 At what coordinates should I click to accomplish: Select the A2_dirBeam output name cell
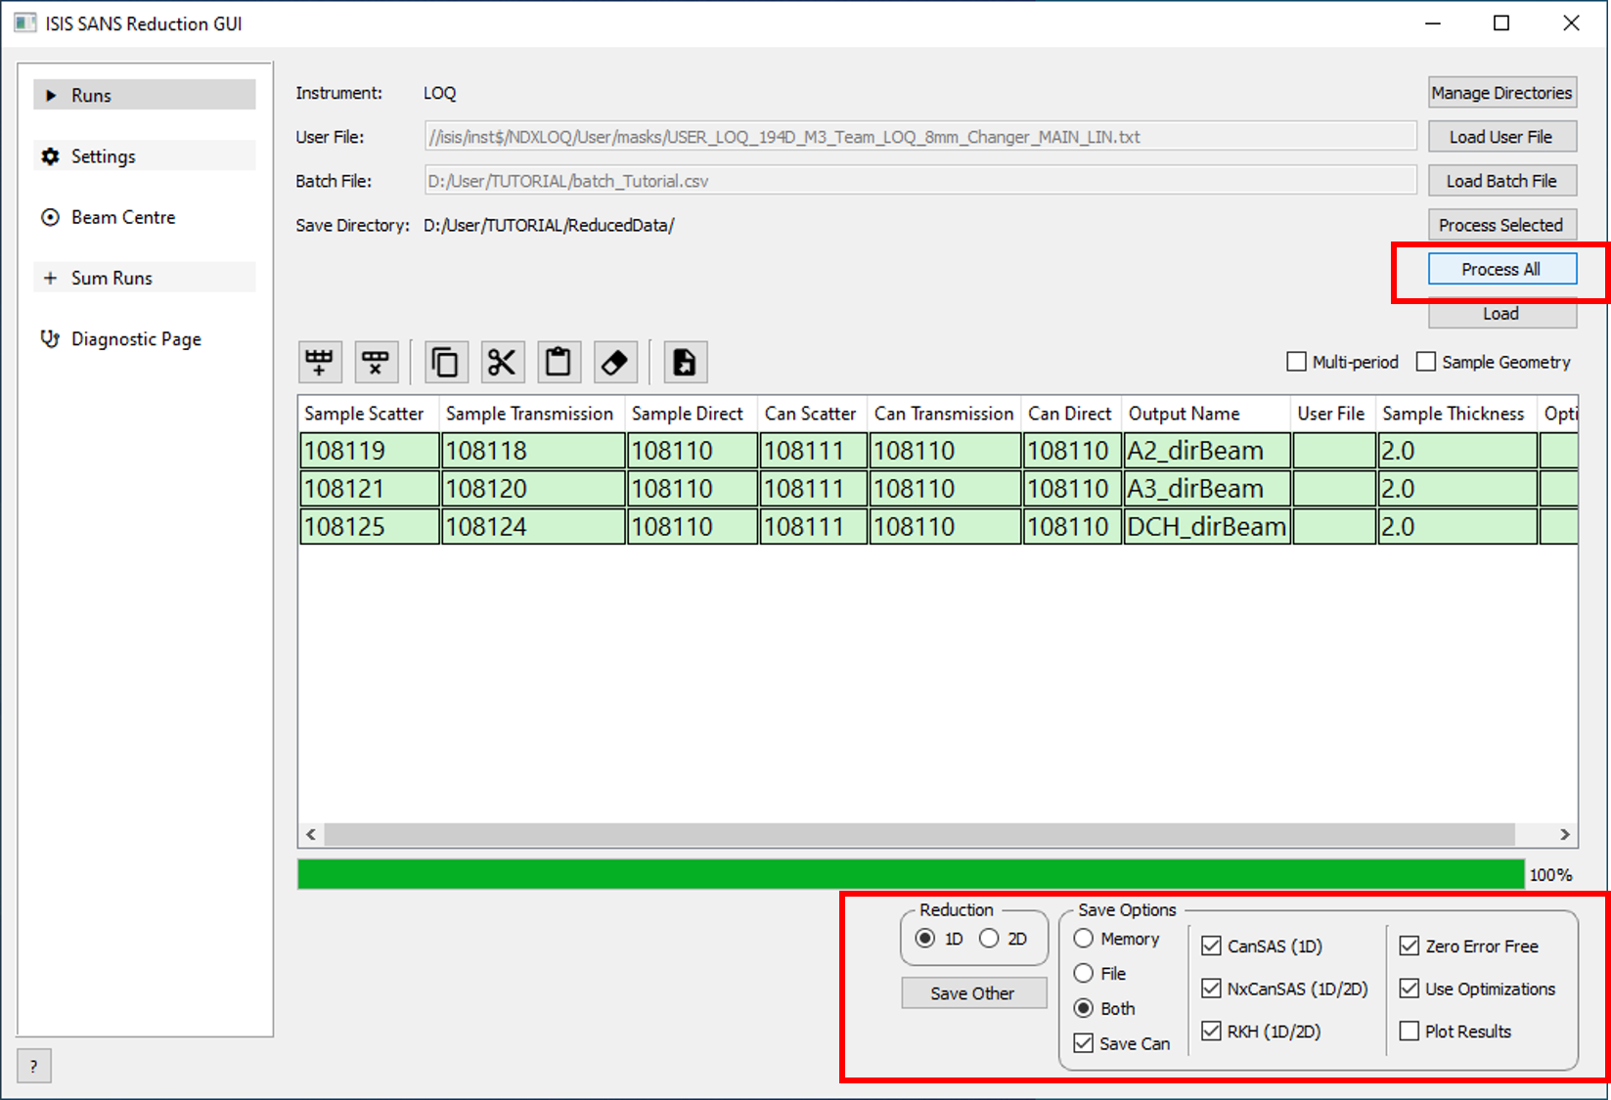pyautogui.click(x=1206, y=451)
